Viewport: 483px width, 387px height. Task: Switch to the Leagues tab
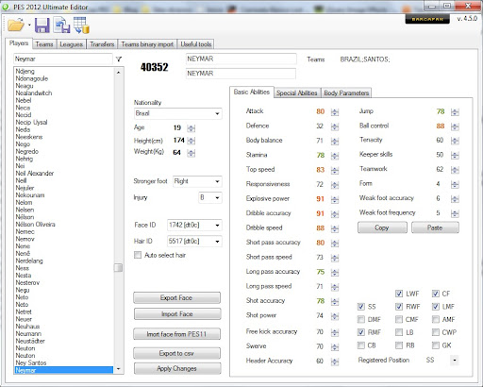71,44
